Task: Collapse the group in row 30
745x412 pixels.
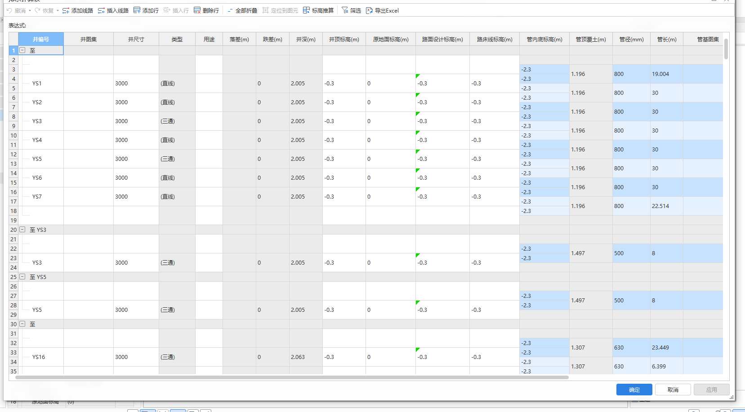Action: [x=22, y=324]
